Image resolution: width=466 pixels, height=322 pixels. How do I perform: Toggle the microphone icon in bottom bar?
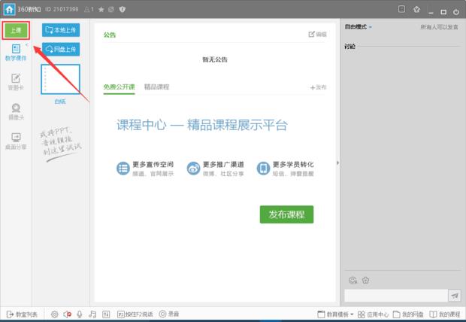pyautogui.click(x=80, y=314)
